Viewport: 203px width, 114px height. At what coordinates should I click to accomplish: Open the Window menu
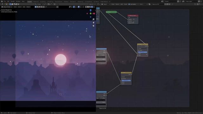(x=18, y=1)
